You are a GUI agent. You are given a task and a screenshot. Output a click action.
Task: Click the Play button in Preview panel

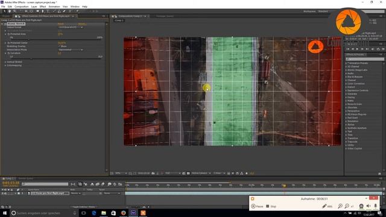point(357,49)
